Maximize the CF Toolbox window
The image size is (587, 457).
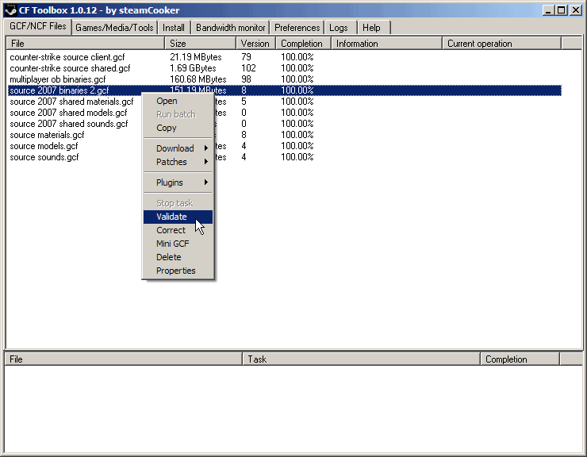pos(561,10)
